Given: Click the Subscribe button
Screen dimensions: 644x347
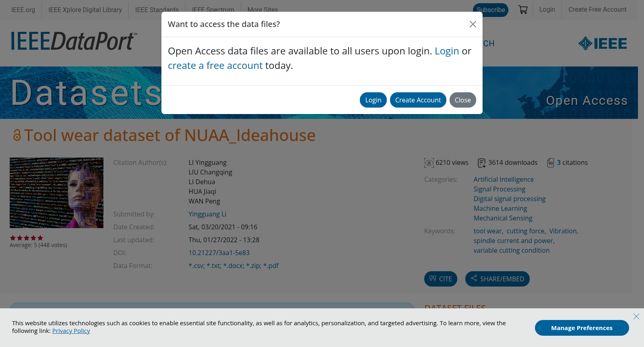Looking at the screenshot, I should click(x=491, y=10).
